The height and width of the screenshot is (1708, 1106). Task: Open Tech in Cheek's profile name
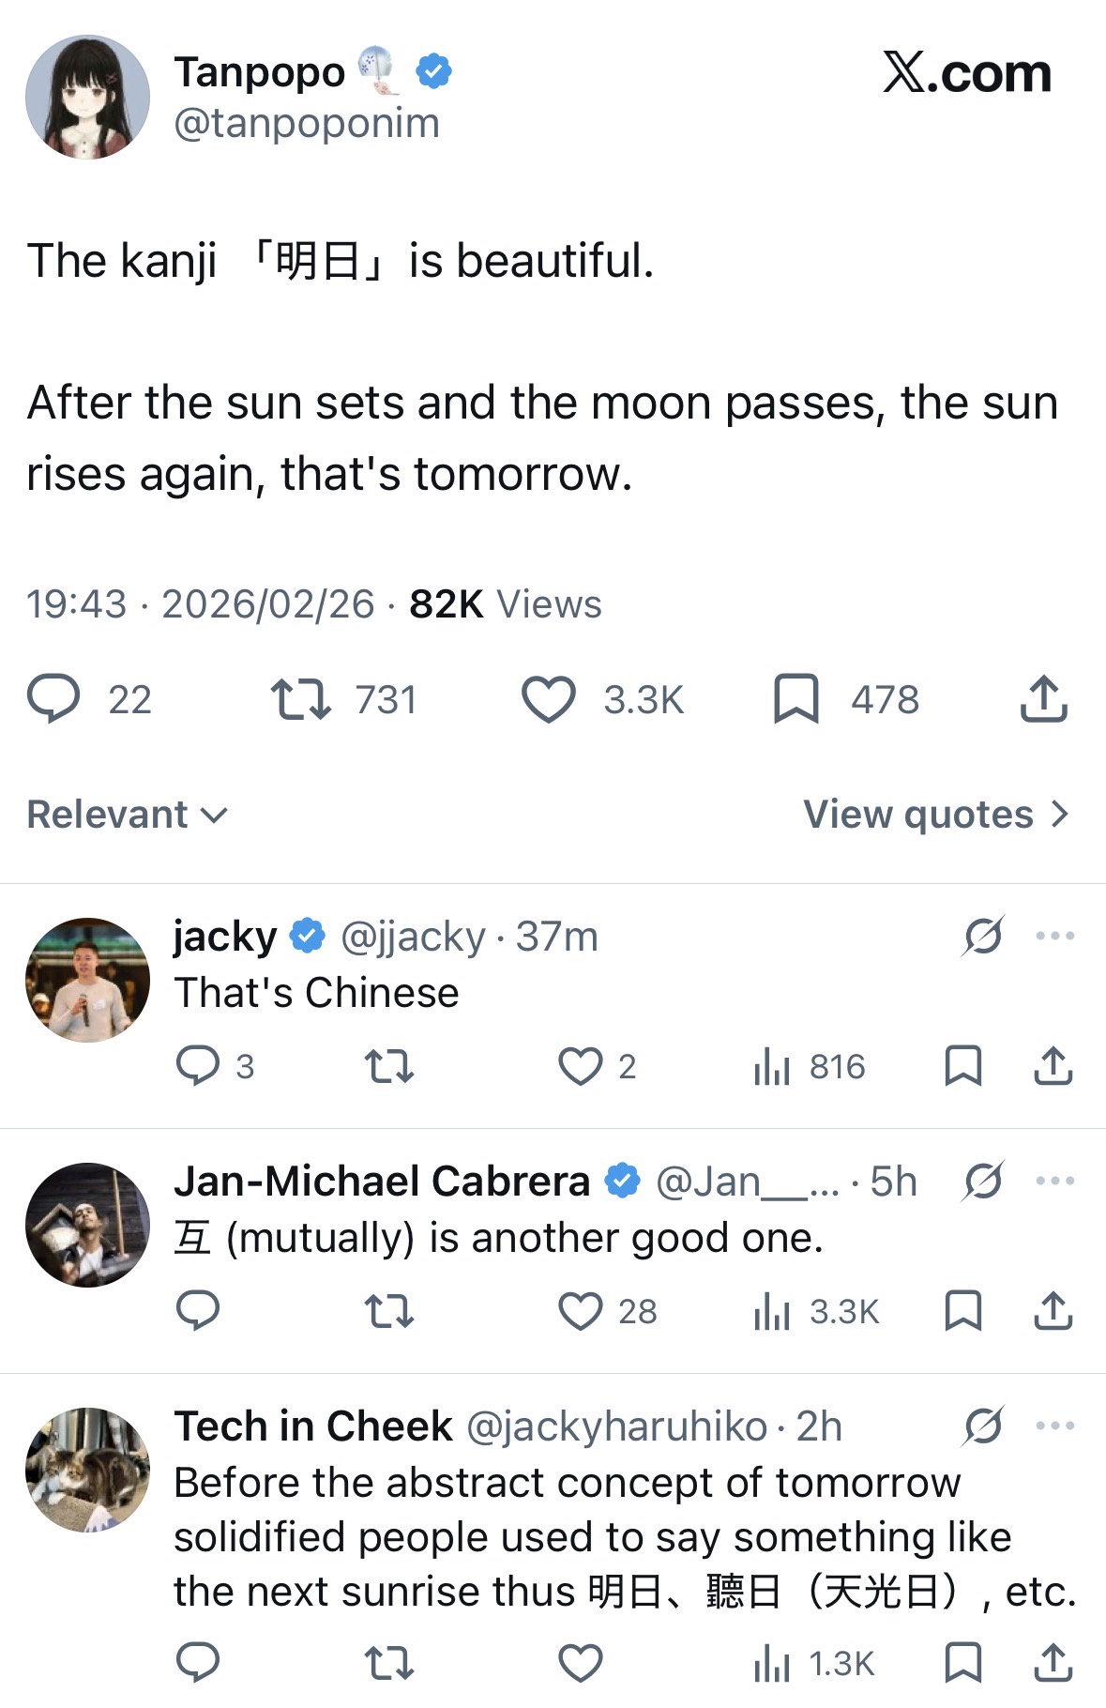tap(313, 1426)
